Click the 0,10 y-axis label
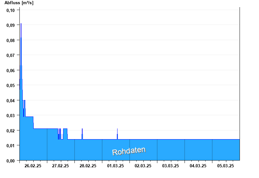This screenshot has height=178, width=259. click(x=11, y=10)
